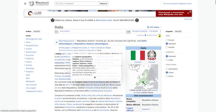
Task: Open the Wikimedia Italia link
Action: point(104,20)
